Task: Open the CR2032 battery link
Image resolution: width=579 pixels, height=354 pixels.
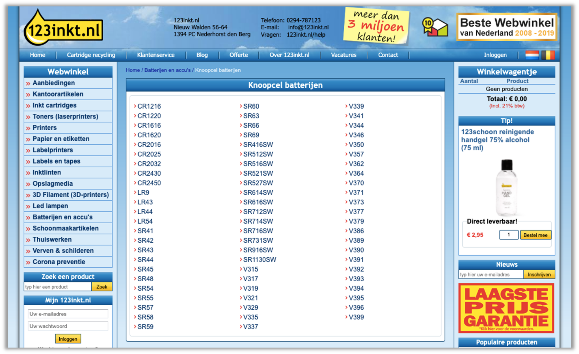Action: pyautogui.click(x=149, y=164)
